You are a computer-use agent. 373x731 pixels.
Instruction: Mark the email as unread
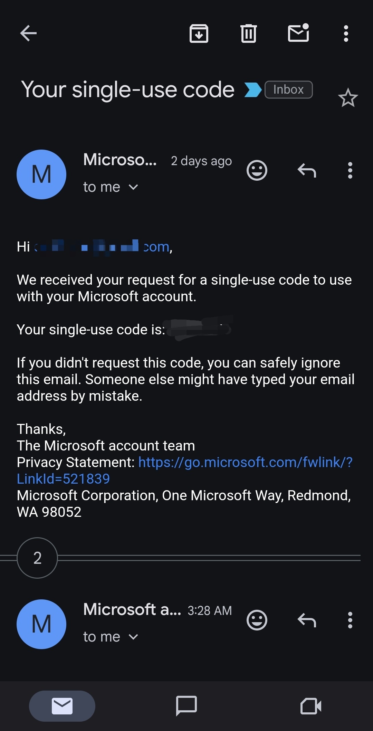(x=298, y=33)
